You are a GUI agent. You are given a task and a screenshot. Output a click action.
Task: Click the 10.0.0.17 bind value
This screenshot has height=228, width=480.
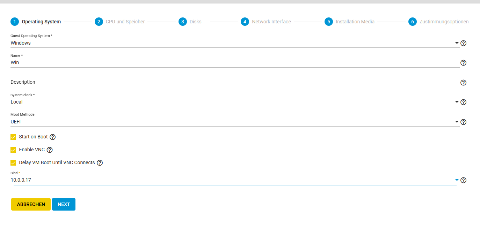(x=21, y=180)
